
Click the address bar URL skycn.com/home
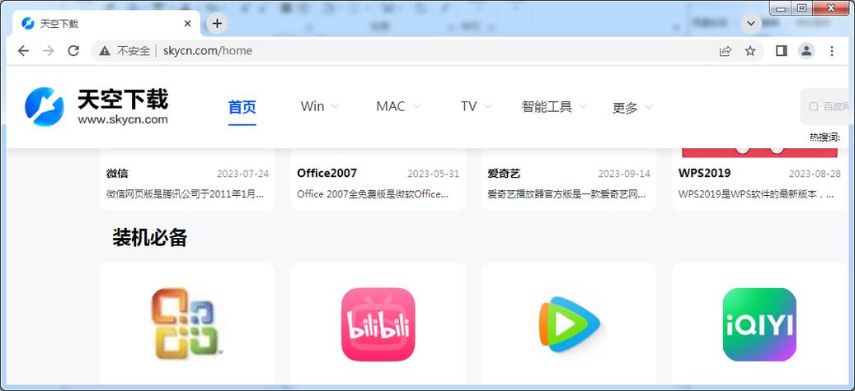[208, 51]
